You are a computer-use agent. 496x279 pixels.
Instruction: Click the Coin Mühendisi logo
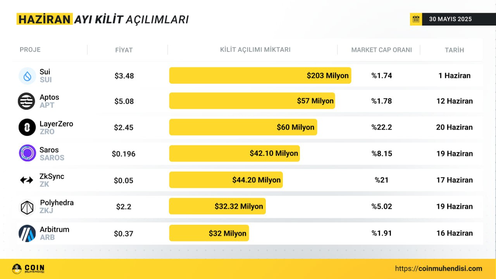click(x=28, y=269)
